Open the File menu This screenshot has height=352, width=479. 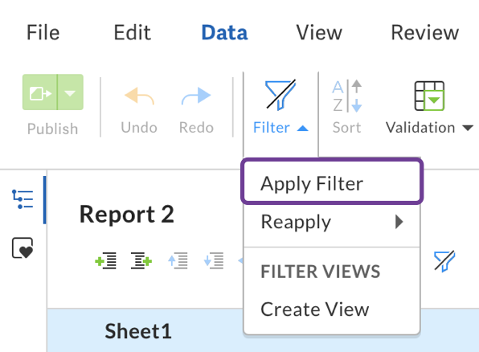(43, 32)
